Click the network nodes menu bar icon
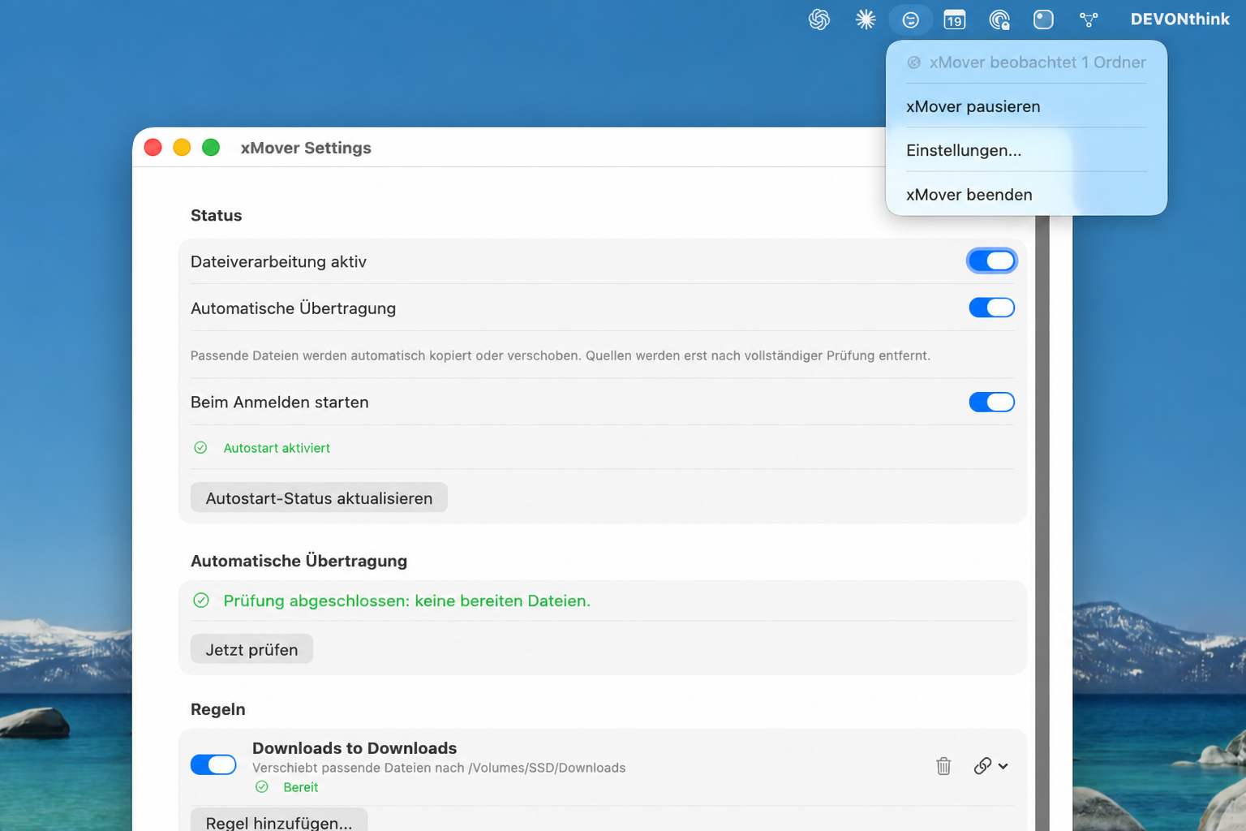This screenshot has width=1246, height=831. [x=1089, y=19]
